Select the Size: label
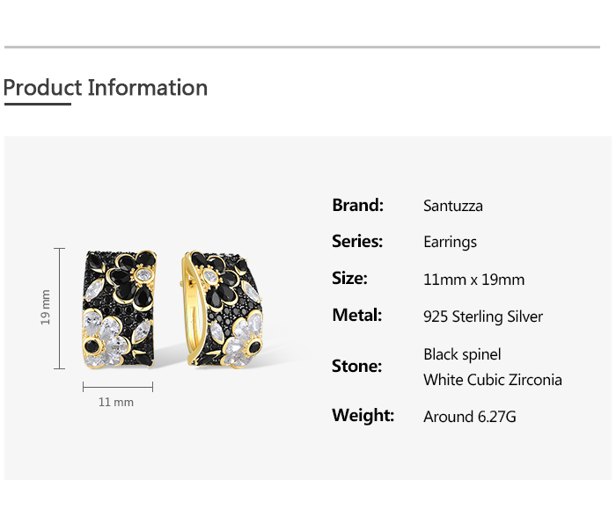 (x=349, y=279)
